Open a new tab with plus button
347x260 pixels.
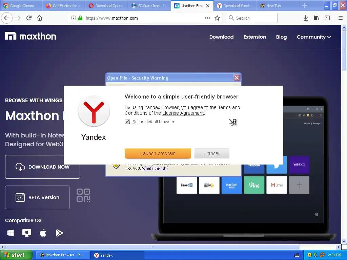[x=305, y=6]
